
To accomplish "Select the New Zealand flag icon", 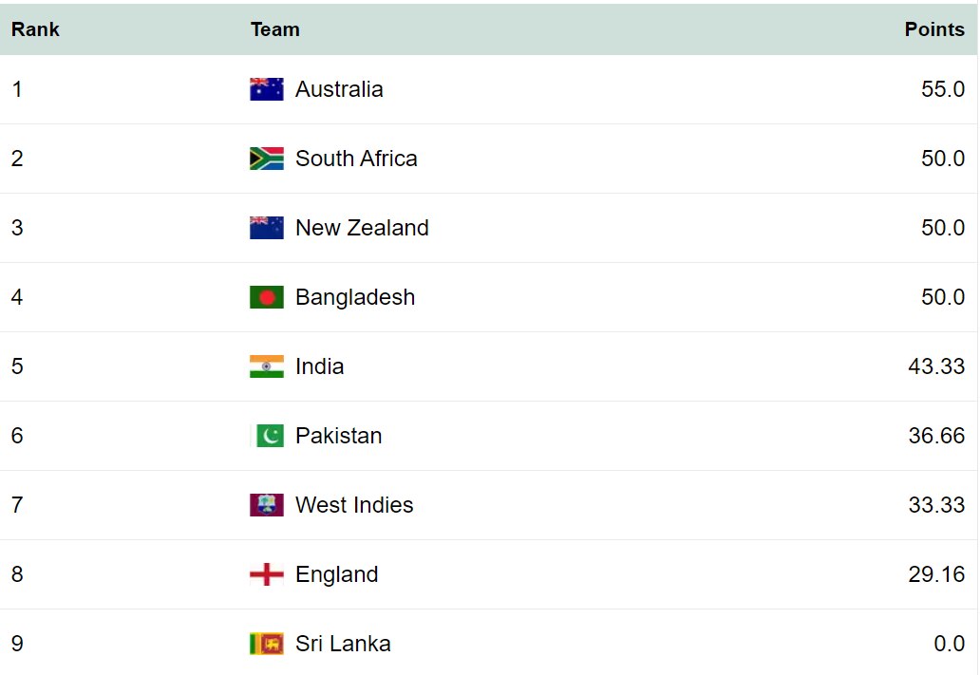I will [266, 228].
